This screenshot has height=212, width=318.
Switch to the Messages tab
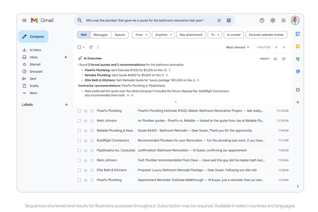pos(100,35)
